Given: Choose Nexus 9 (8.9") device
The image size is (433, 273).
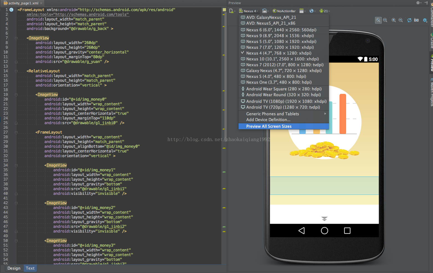Looking at the screenshot, I should [283, 36].
